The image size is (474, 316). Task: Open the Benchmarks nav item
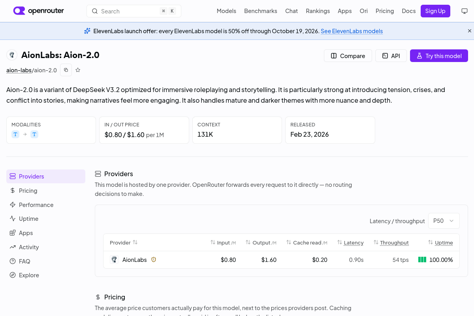261,11
